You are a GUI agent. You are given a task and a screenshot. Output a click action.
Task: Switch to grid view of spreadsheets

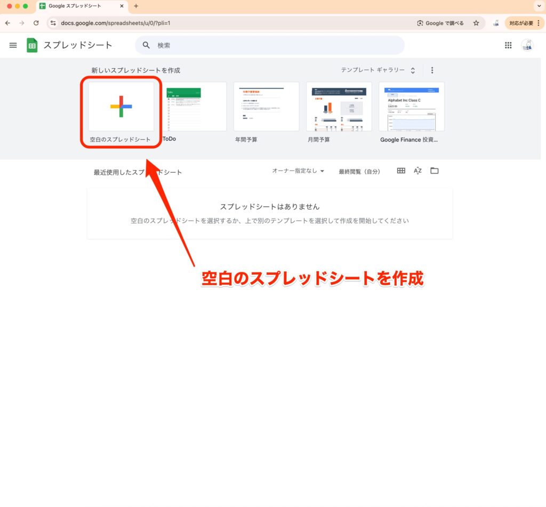(x=401, y=171)
